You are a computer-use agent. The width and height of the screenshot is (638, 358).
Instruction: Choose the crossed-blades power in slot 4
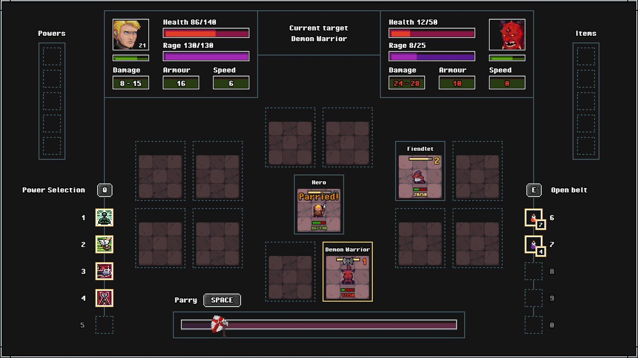104,298
